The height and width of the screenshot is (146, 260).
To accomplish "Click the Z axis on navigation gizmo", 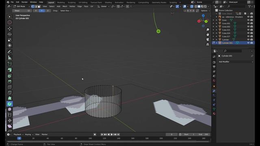I will (203, 15).
